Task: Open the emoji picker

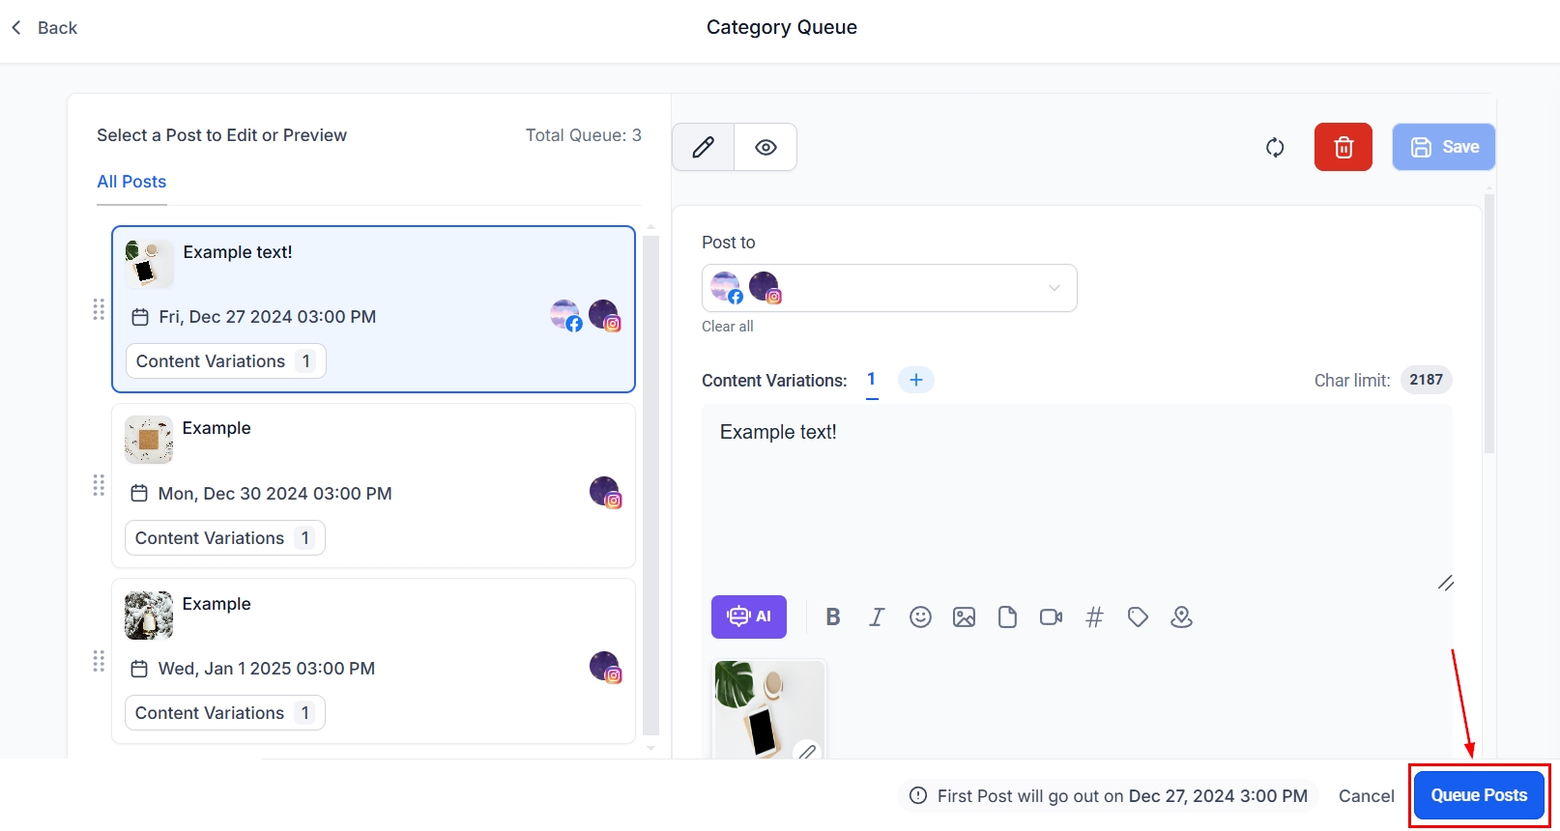Action: [x=920, y=617]
